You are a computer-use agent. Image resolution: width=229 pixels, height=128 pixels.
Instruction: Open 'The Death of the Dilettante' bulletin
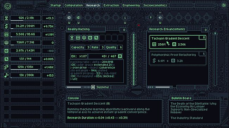click(x=193, y=108)
